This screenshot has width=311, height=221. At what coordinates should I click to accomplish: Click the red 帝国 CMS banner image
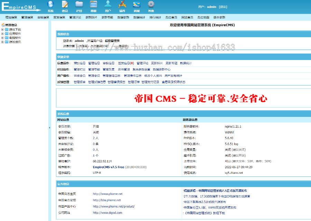[x=201, y=99]
